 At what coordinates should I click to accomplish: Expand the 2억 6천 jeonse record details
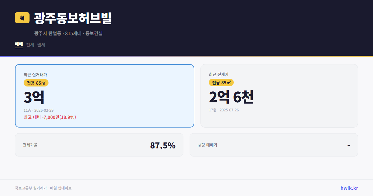pos(232,97)
